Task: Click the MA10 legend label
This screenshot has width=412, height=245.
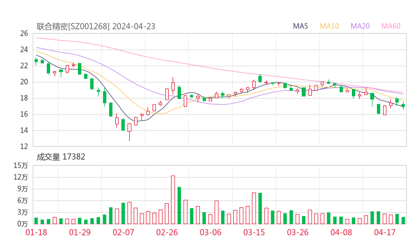Action: point(329,26)
